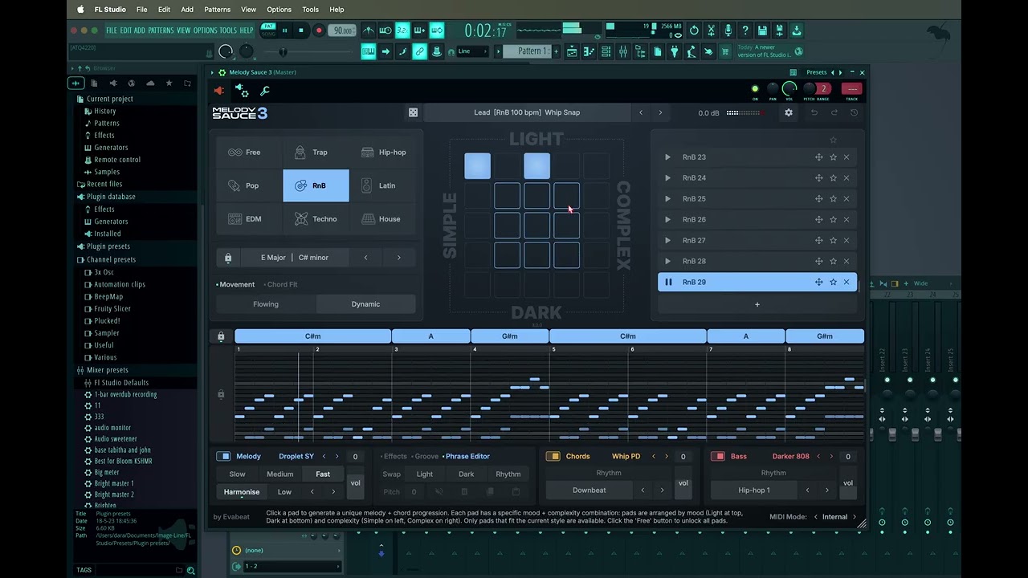Screen dimensions: 1028x578
Task: Click the plugin PAN knob
Action: (773, 88)
